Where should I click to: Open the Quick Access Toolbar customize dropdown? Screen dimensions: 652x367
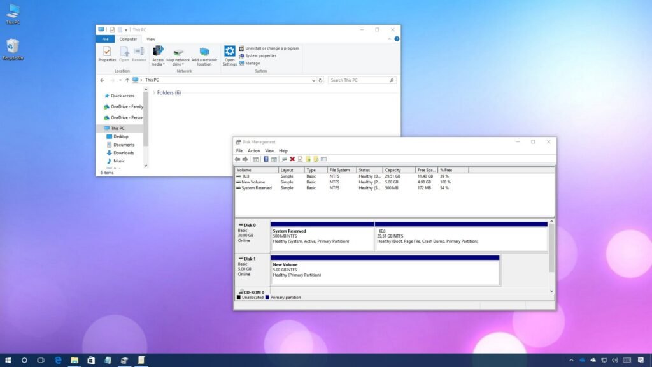click(126, 30)
